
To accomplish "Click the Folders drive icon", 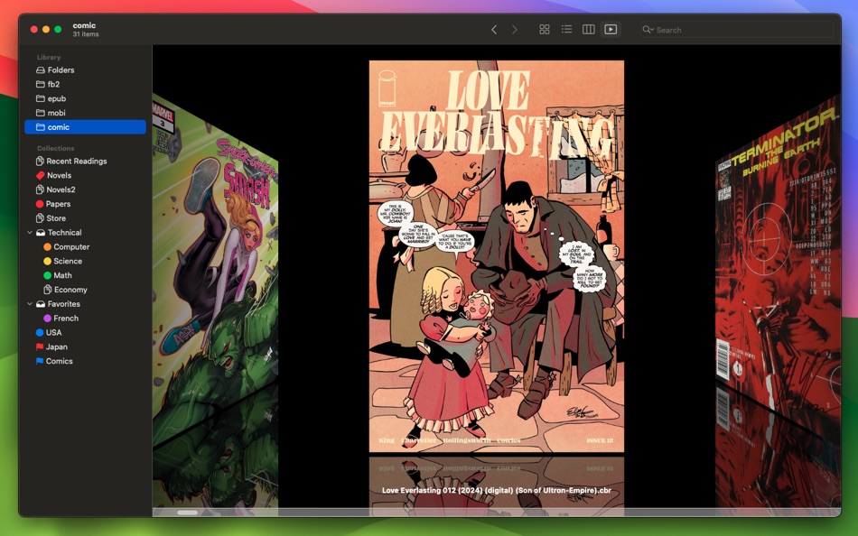I will pos(40,70).
